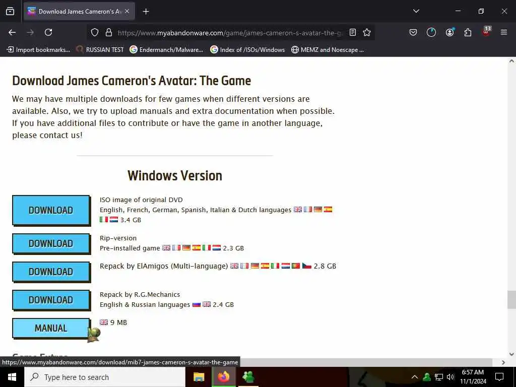Click 'Repack by ElAmigos (Multi-language)' text
The height and width of the screenshot is (387, 516).
click(x=164, y=266)
